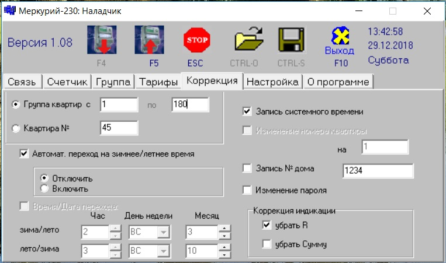
Task: Choose the Отключить radio option
Action: coord(44,178)
